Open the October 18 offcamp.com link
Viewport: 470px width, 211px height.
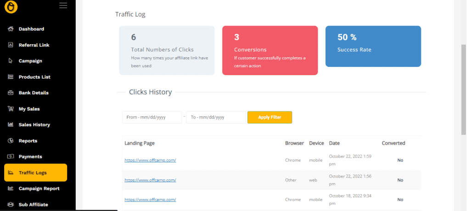tap(150, 200)
